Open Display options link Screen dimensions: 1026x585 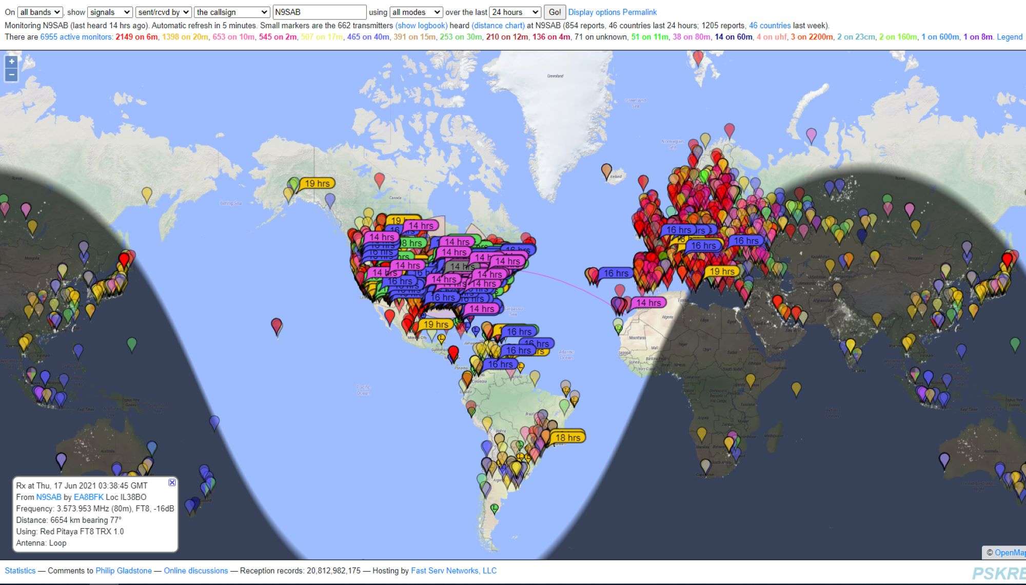coord(594,12)
